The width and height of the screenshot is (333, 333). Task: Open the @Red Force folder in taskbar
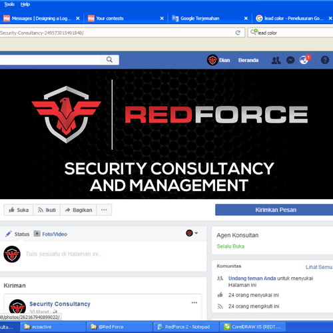[x=119, y=327]
